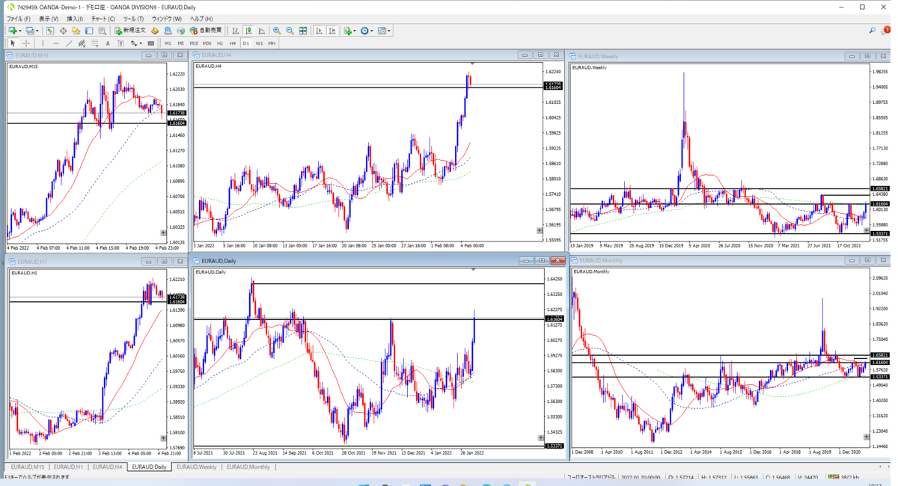This screenshot has height=486, width=898.
Task: Switch timeframe to W1
Action: 259,43
